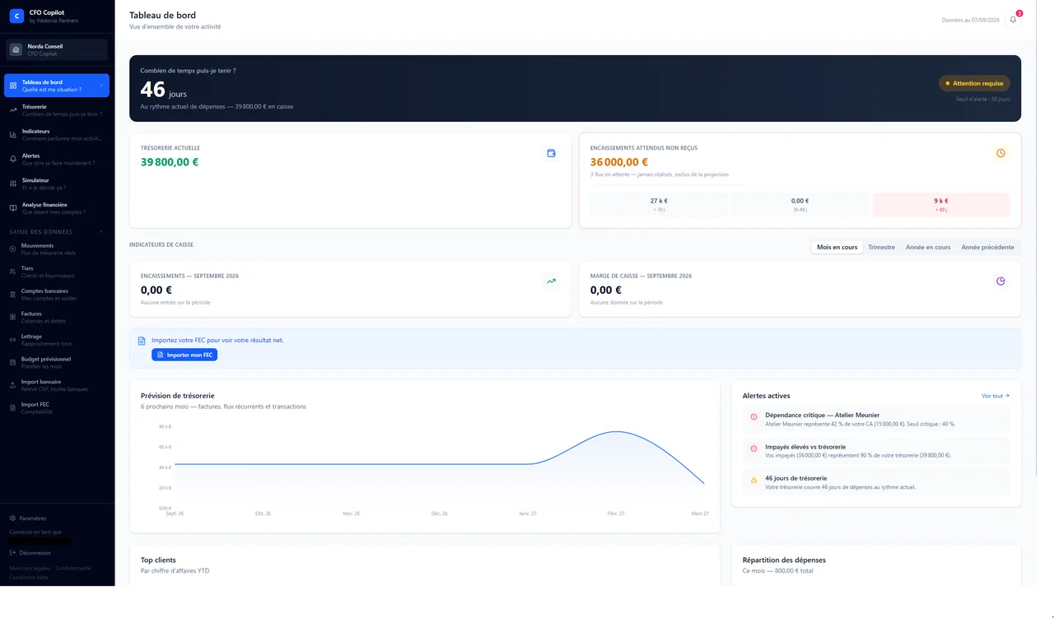Open the Mentions légales link
The image size is (1054, 618).
30,568
